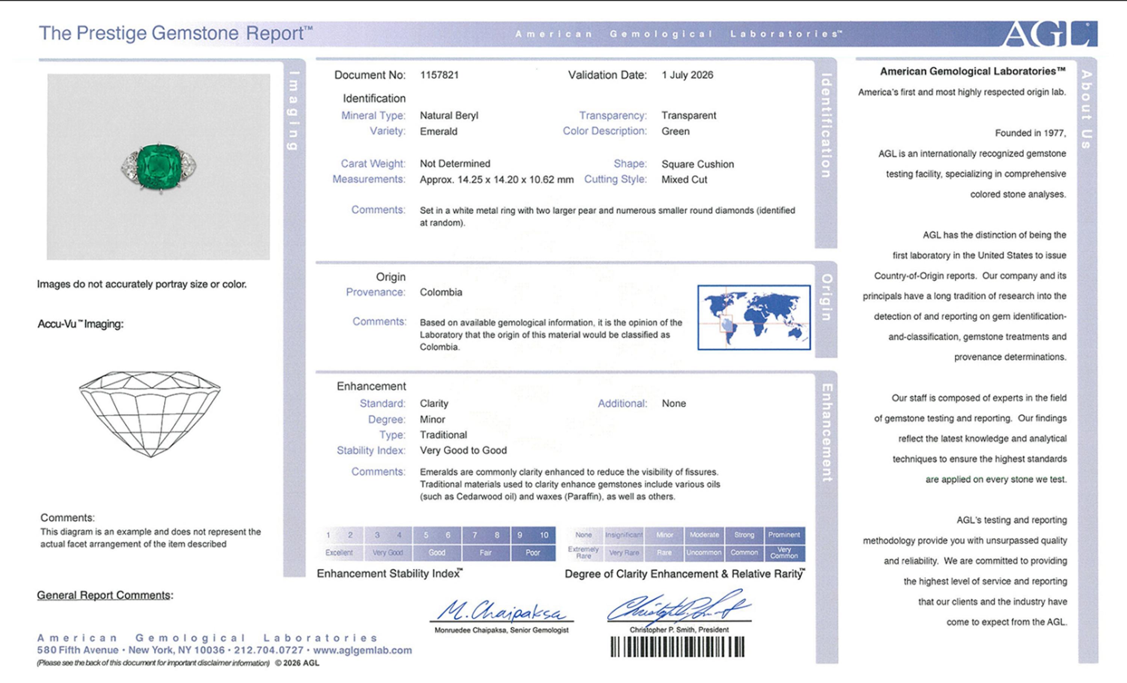Click the Christopher P. Smith, President caption

(679, 630)
